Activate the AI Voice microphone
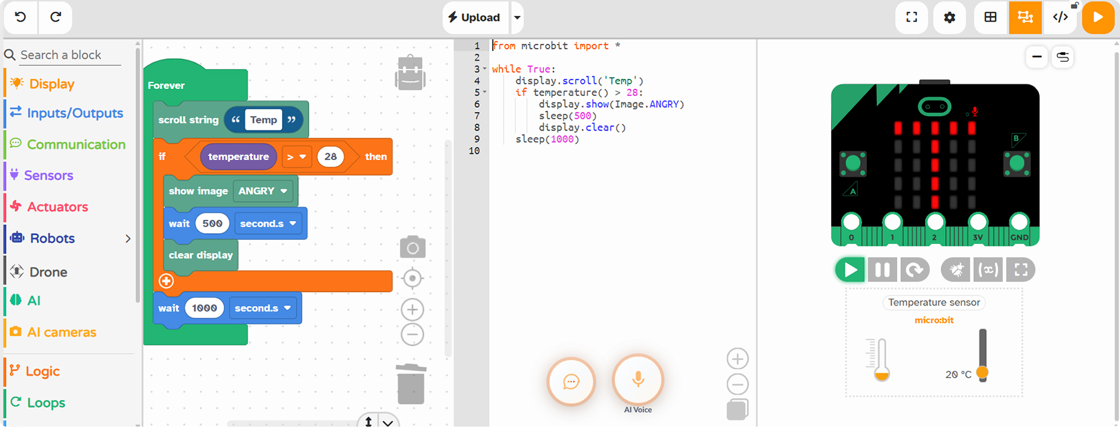This screenshot has width=1120, height=428. (638, 379)
